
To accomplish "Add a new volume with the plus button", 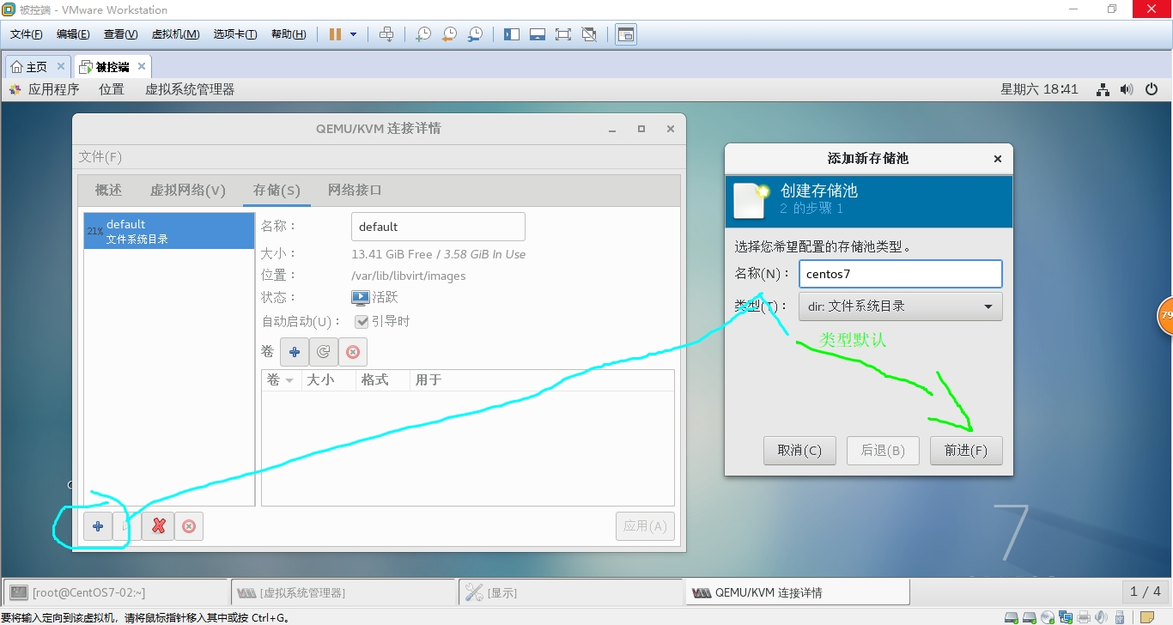I will [295, 352].
